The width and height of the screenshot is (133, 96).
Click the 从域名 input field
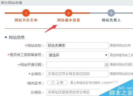click(x=73, y=92)
